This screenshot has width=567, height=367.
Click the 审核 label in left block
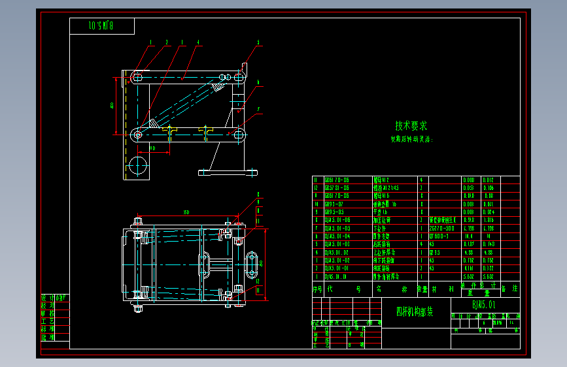pos(48,313)
